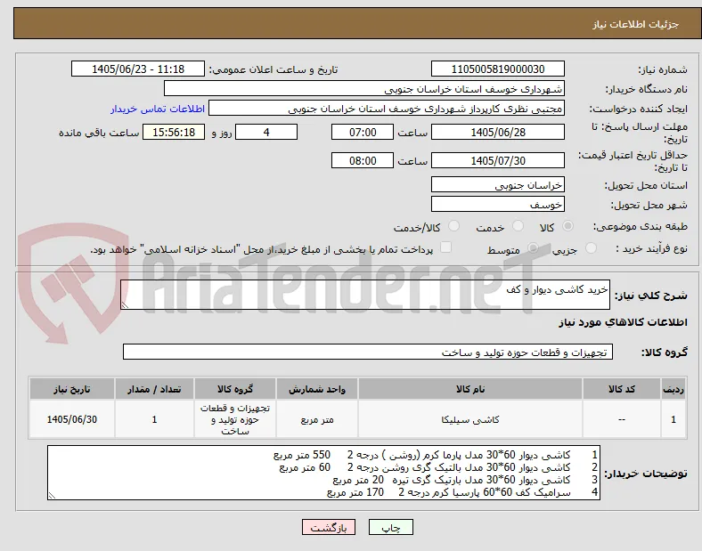Click the واحد شمارش column header
This screenshot has height=551, width=702.
[x=317, y=389]
